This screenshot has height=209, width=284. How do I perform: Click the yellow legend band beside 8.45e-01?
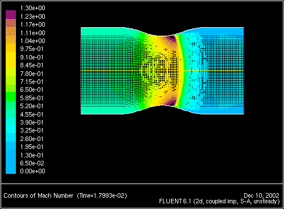click(11, 60)
